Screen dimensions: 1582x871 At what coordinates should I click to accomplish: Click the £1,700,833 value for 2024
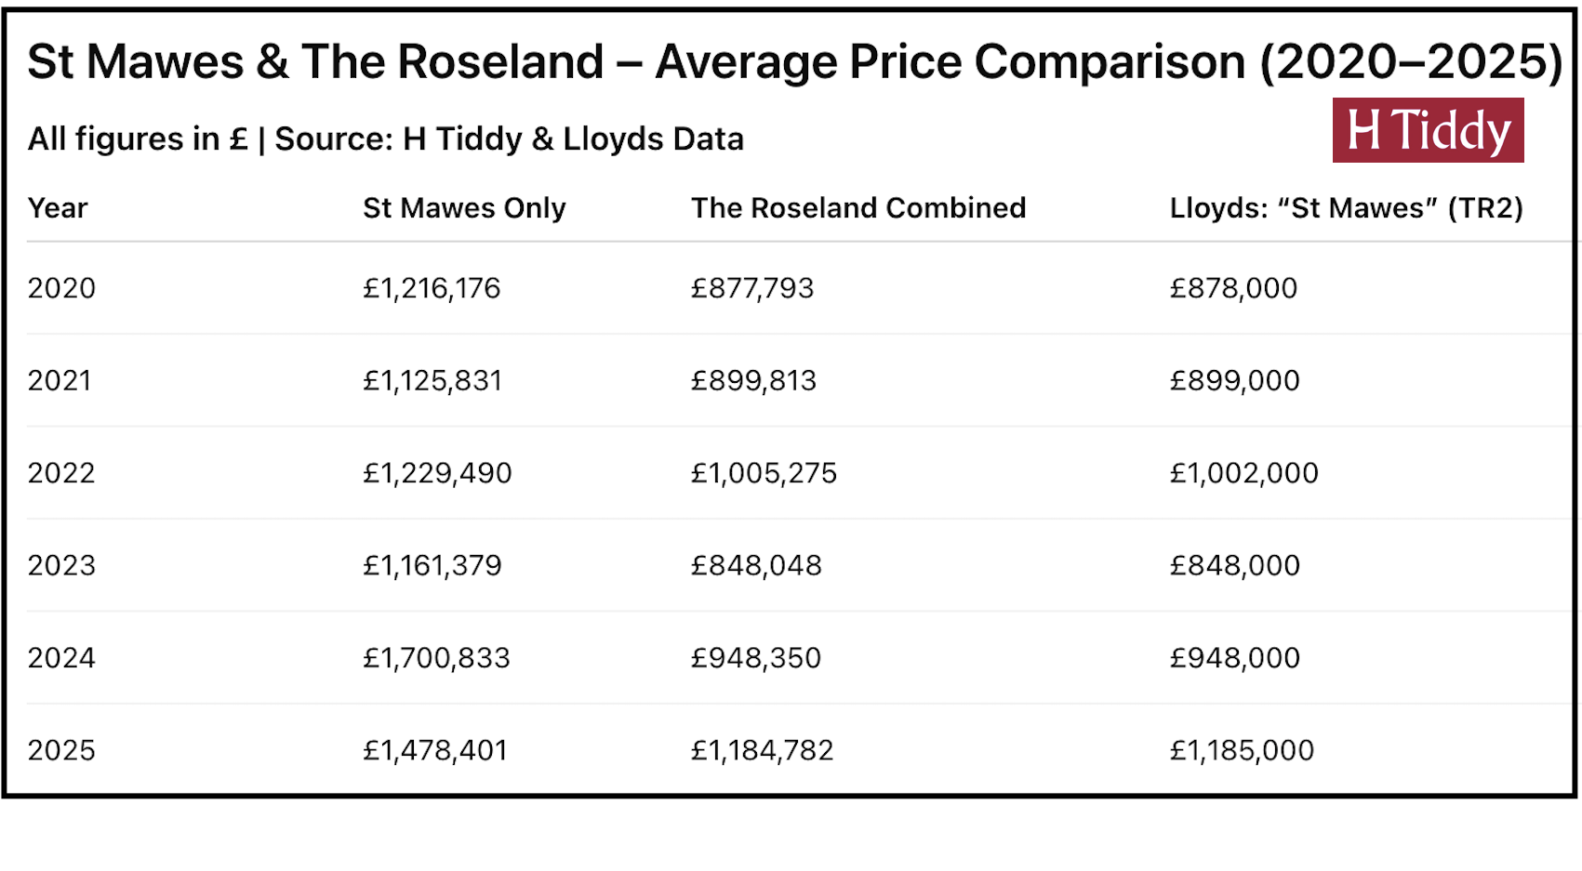click(436, 658)
